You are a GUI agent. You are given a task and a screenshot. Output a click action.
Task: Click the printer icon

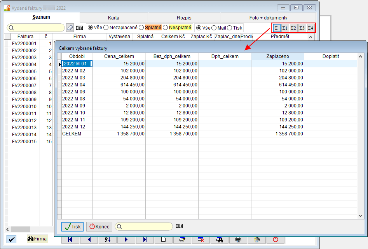click(238, 239)
